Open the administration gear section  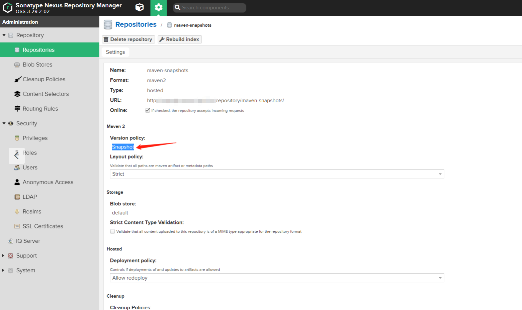159,8
